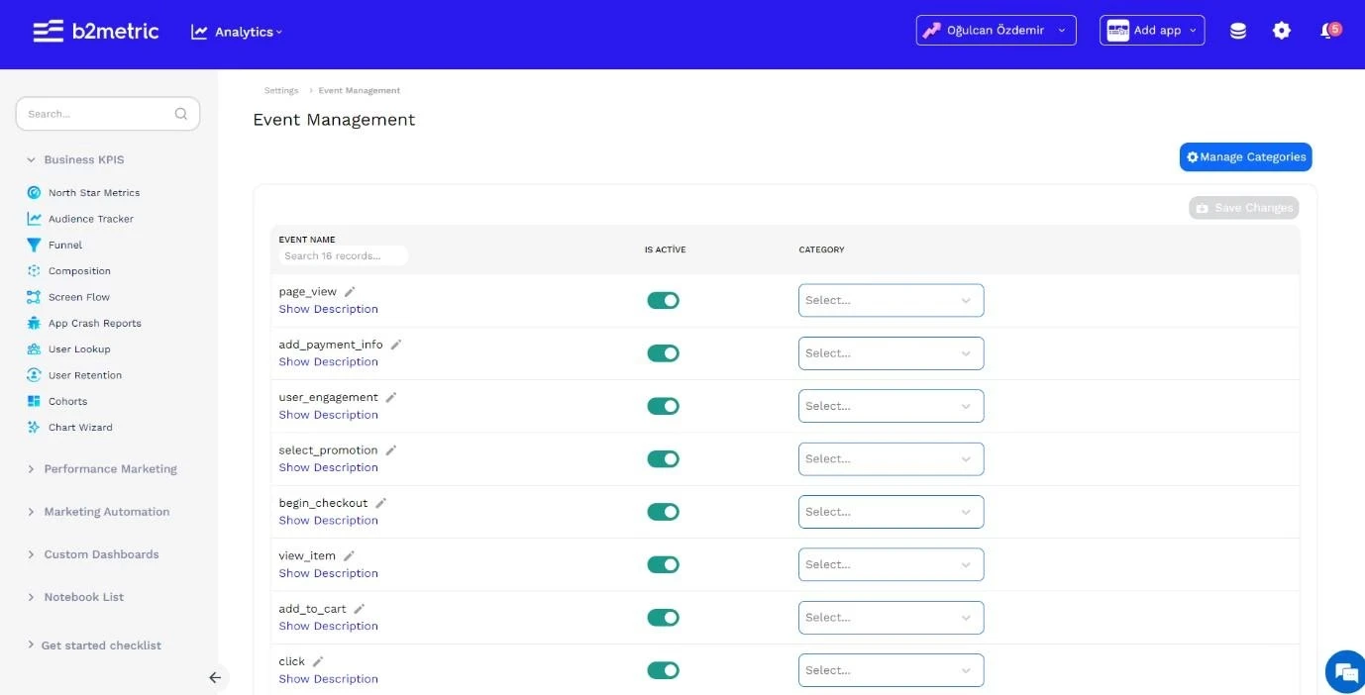
Task: Expand Get started checklist
Action: point(94,645)
